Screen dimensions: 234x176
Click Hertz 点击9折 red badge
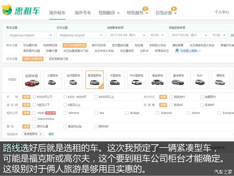(x=51, y=113)
